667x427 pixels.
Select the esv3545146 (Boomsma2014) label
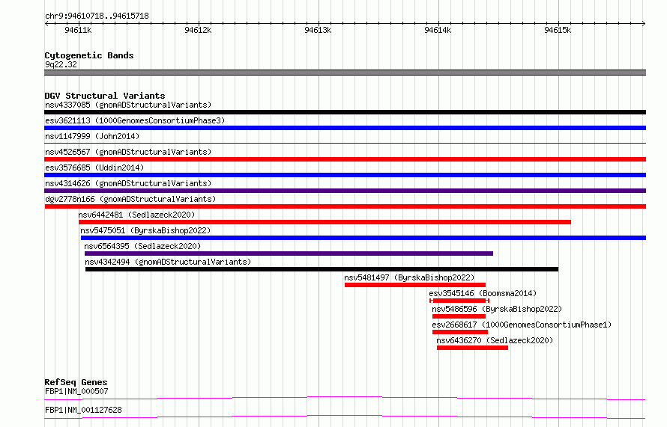pyautogui.click(x=483, y=293)
